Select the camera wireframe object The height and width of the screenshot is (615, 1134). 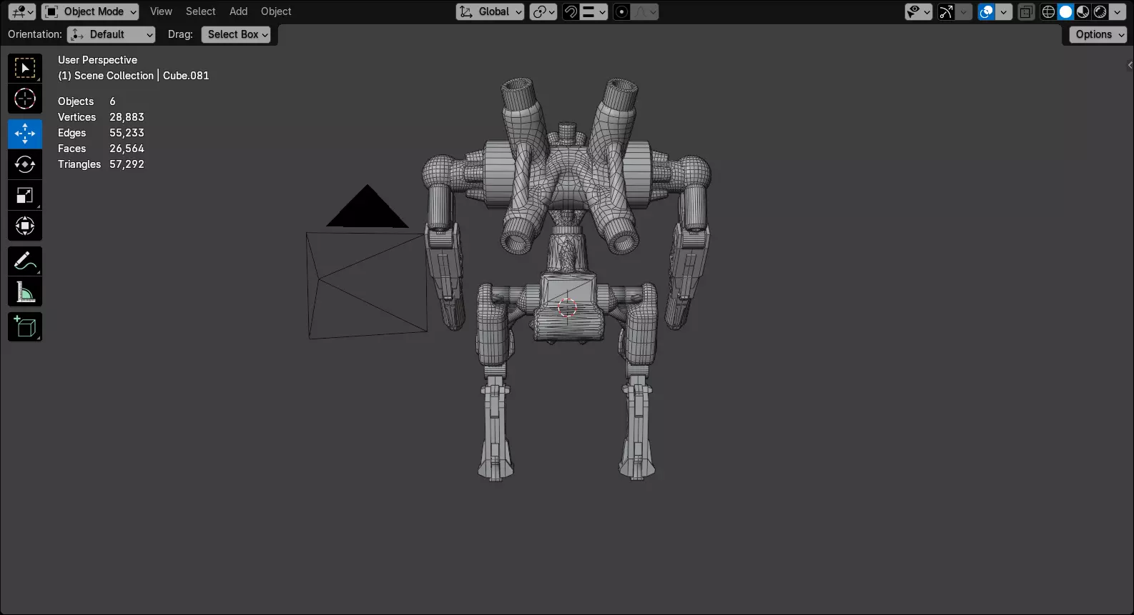tap(367, 284)
